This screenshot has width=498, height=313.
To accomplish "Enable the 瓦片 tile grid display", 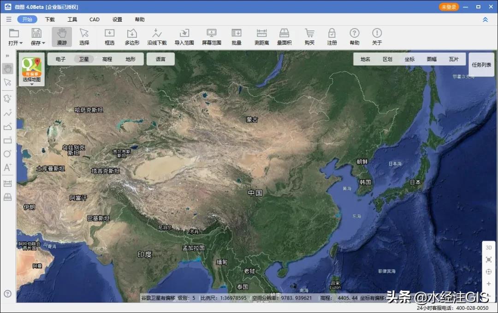I will (454, 59).
